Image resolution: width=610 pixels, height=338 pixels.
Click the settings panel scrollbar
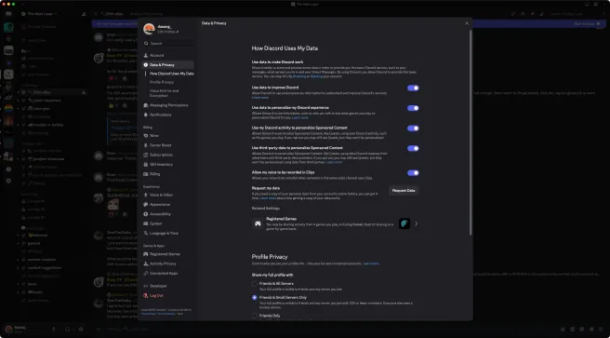(x=471, y=132)
